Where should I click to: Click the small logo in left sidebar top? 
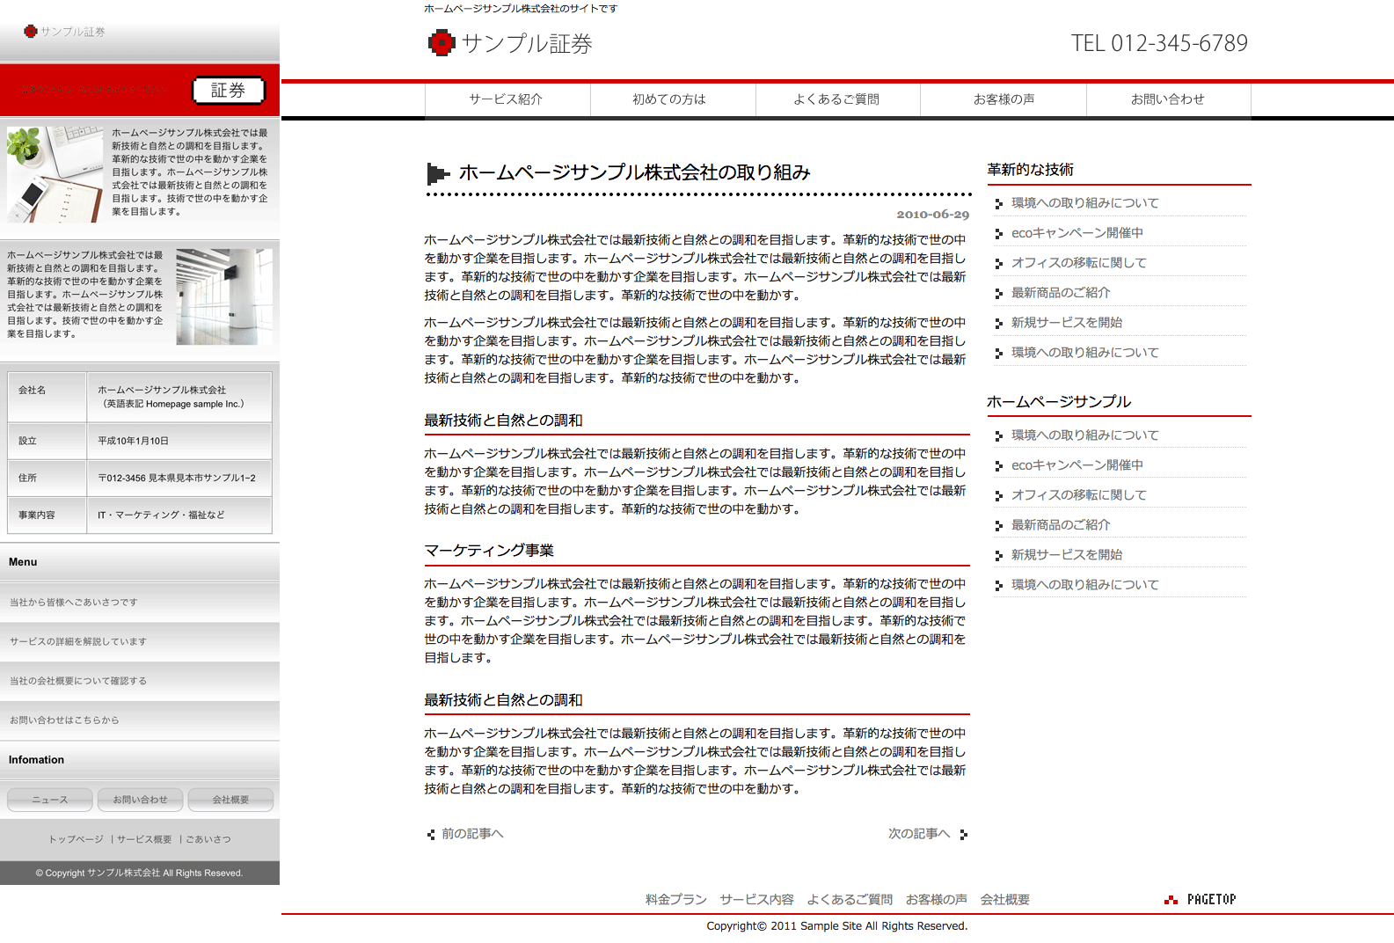tap(31, 32)
